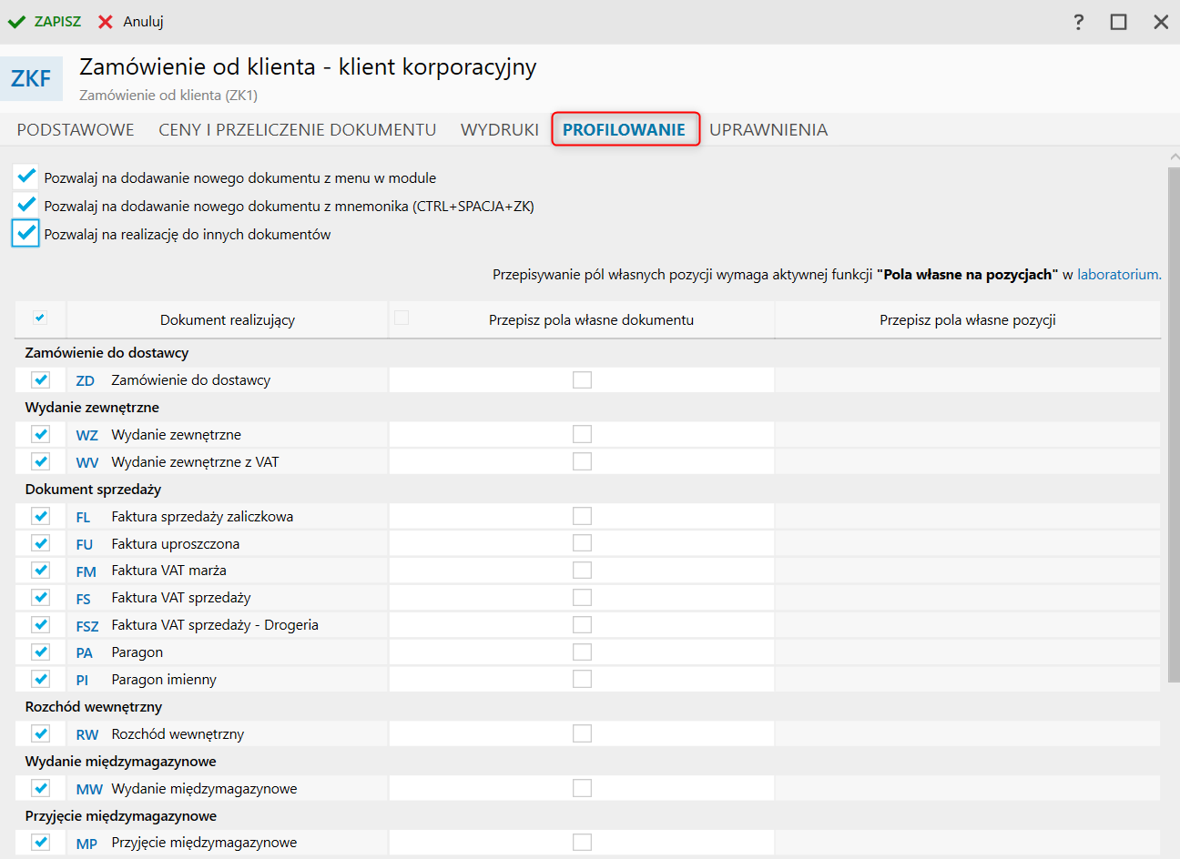Click the ZKF document type icon
1180x859 pixels.
31,79
